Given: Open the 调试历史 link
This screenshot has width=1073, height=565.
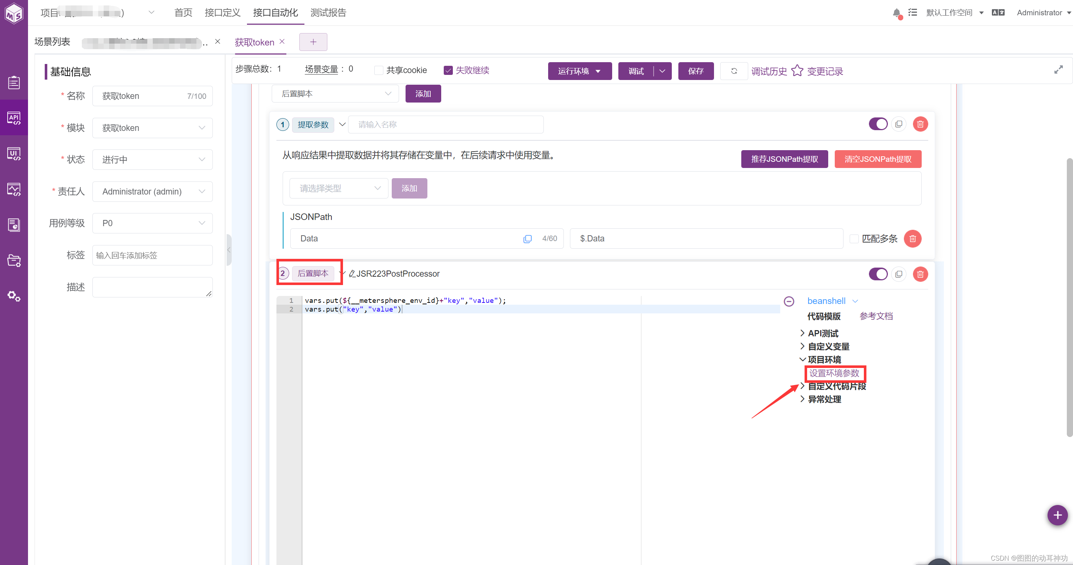Looking at the screenshot, I should click(x=769, y=71).
